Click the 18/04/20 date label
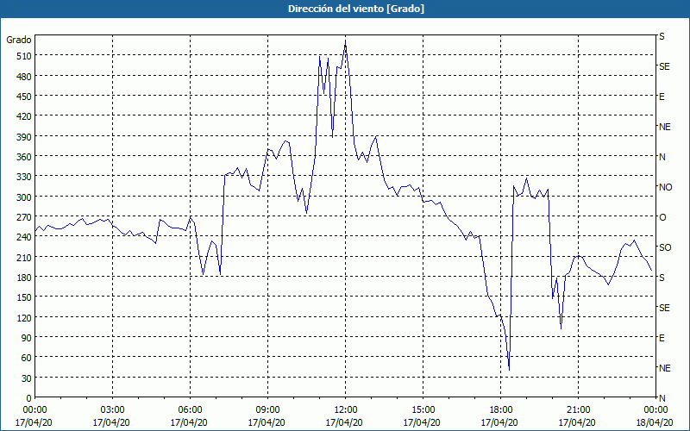 pyautogui.click(x=655, y=422)
